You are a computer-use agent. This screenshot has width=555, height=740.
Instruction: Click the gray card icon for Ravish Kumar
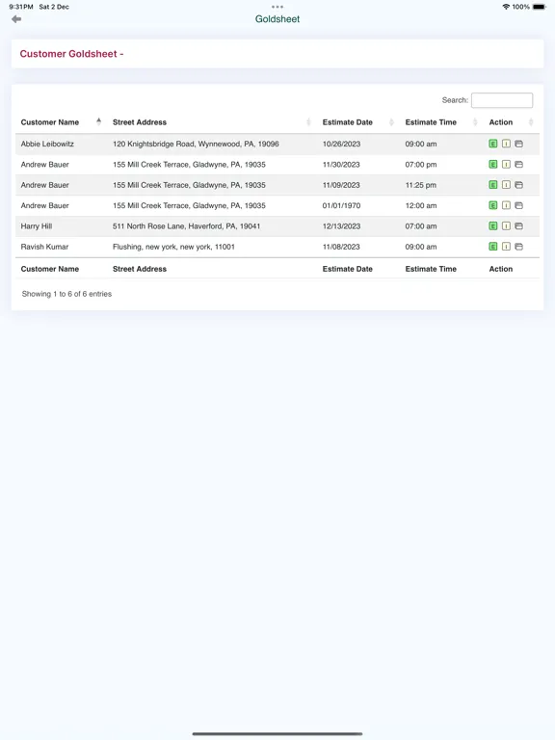(518, 247)
